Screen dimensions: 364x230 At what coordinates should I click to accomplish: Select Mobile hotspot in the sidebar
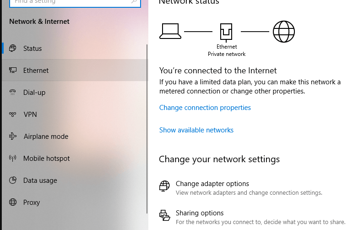pos(75,158)
